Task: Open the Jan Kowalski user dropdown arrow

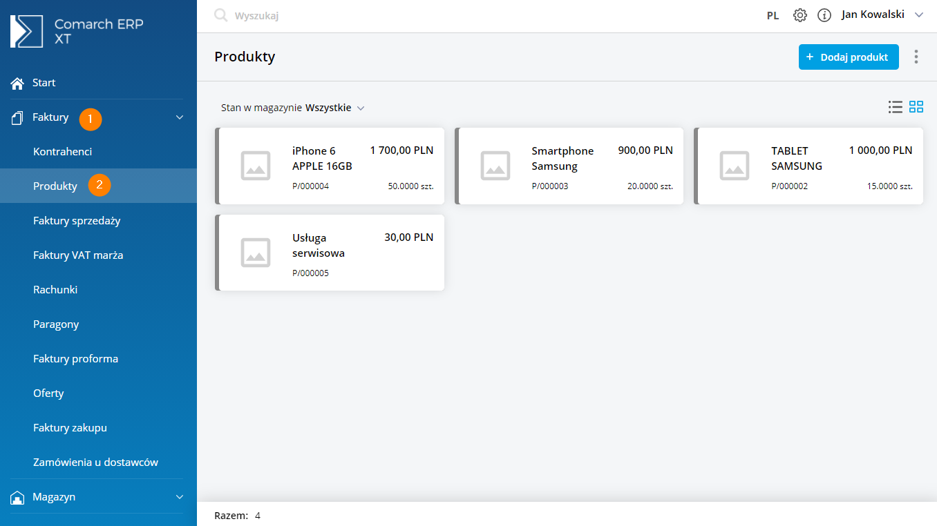Action: pyautogui.click(x=919, y=14)
